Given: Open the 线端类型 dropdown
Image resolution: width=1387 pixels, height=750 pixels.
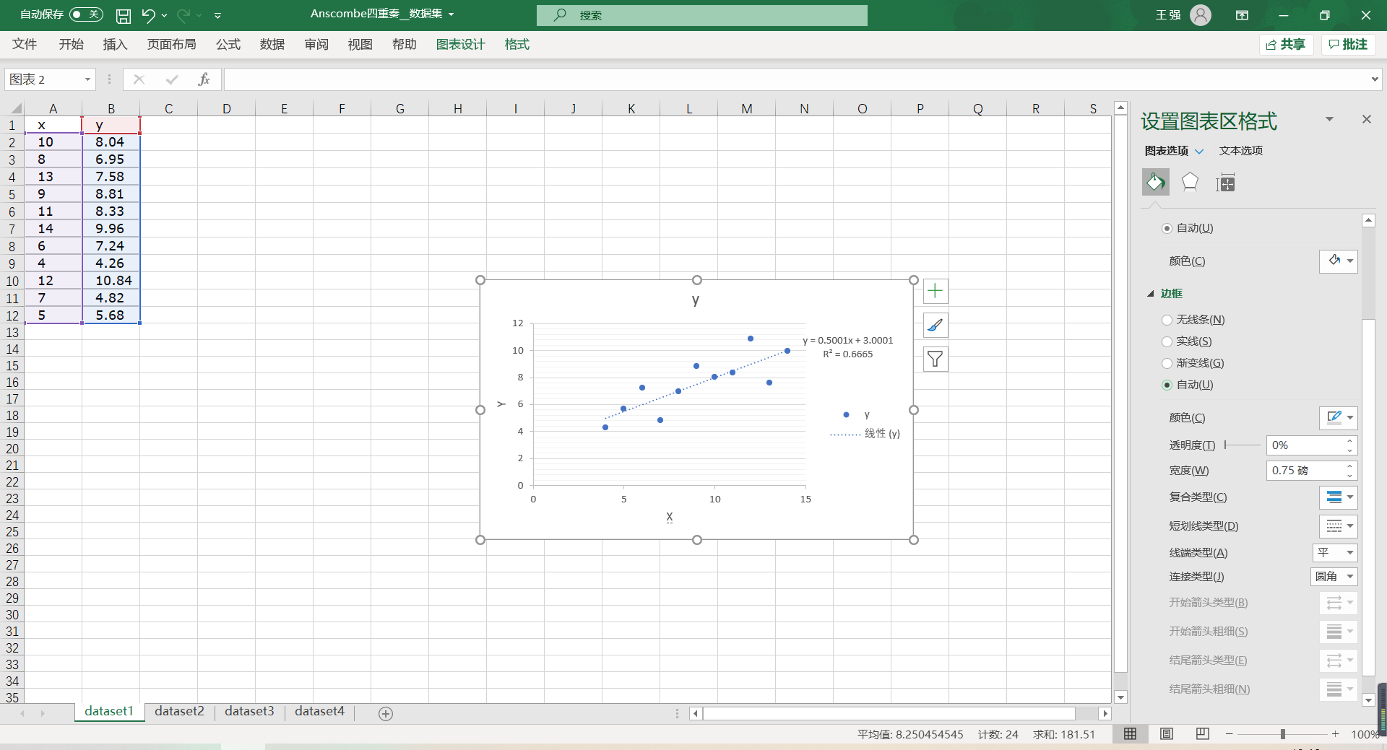Looking at the screenshot, I should [1335, 553].
